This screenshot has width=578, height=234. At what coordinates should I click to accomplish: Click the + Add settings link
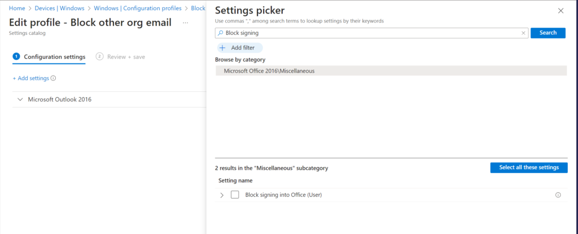coord(30,78)
